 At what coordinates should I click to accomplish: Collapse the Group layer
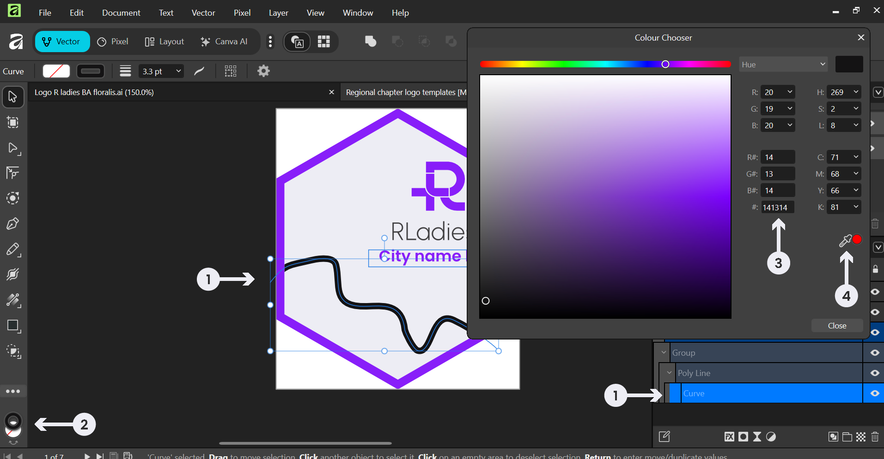point(664,353)
